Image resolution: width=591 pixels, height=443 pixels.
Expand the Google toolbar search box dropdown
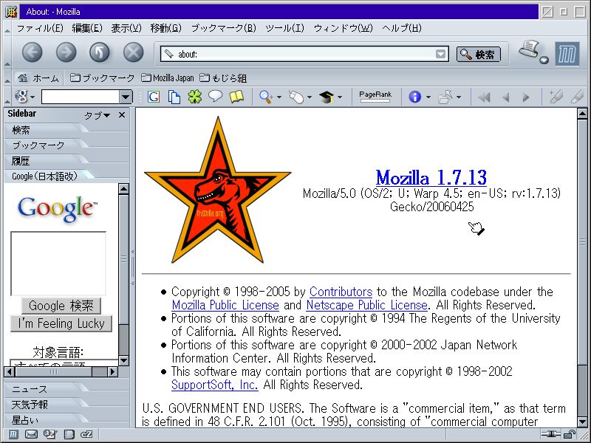(x=126, y=97)
